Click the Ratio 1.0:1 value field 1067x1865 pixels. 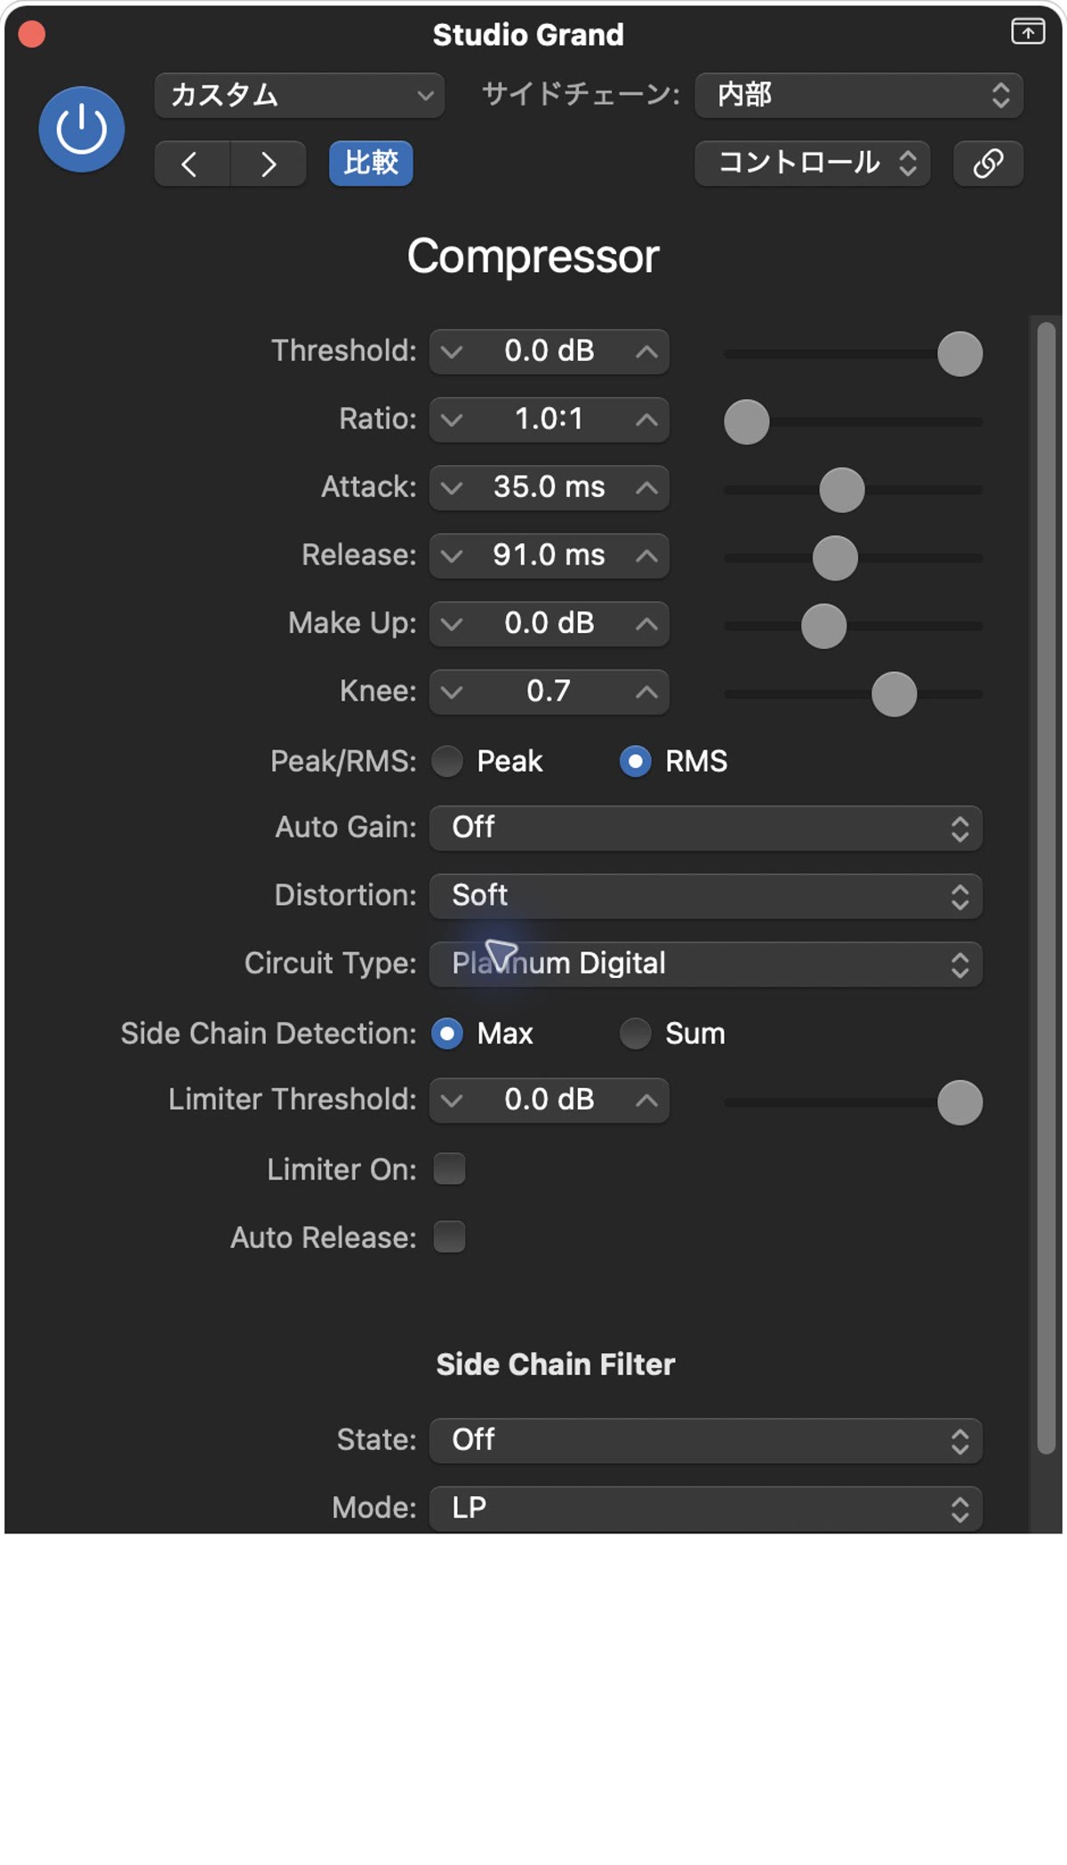[550, 420]
